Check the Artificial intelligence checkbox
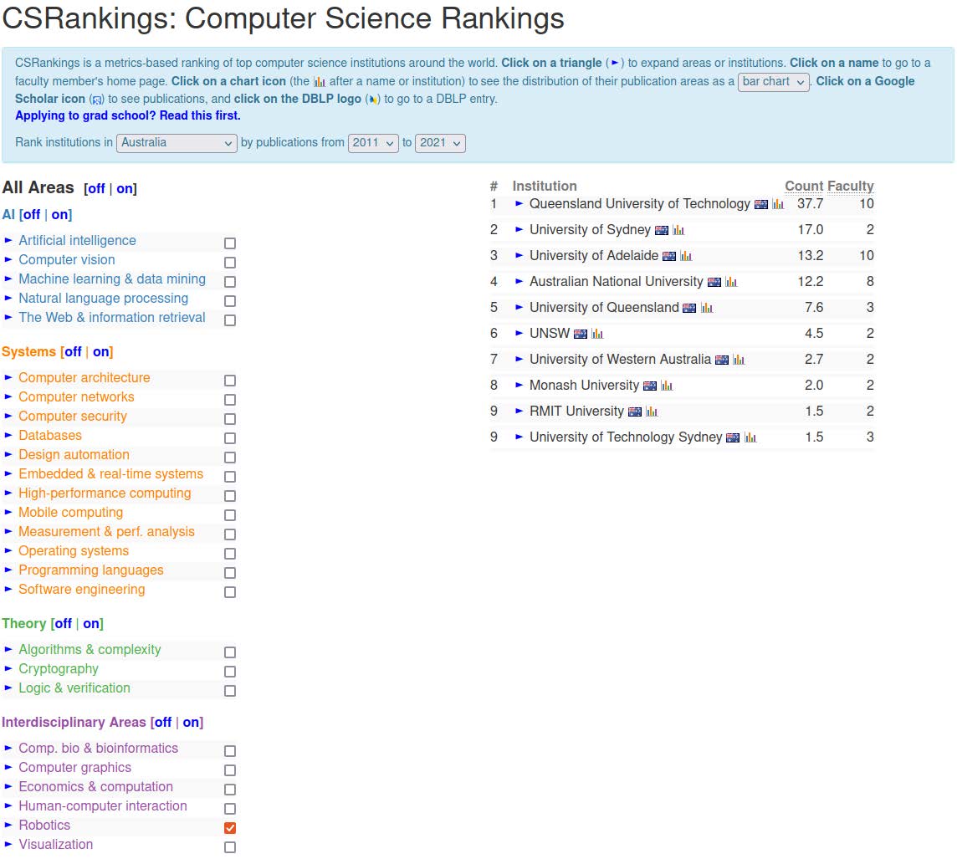957x859 pixels. pyautogui.click(x=230, y=243)
